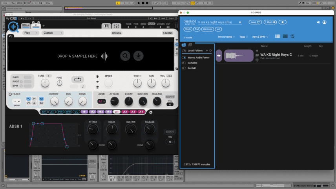Viewport: 336px width, 189px height.
Task: Click the Synth tag pill
Action: 188,29
